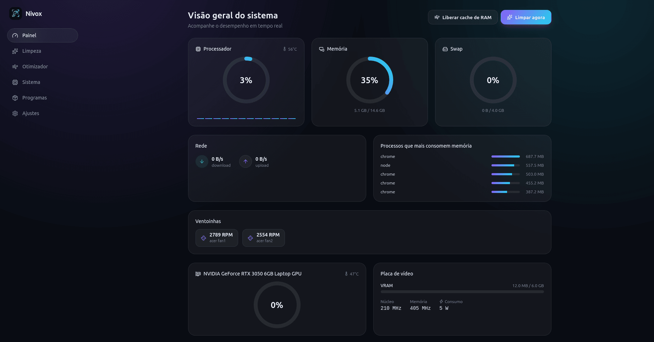Click the '0 B / 4.0 GB' swap value
Image resolution: width=654 pixels, height=342 pixels.
(x=493, y=110)
